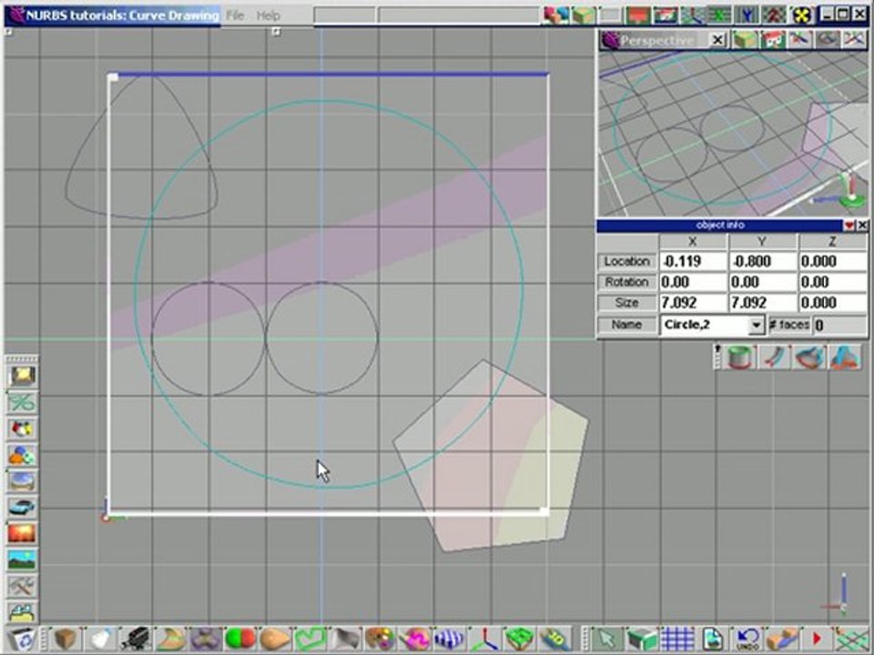Edit the Location Z value 0.000
The image size is (874, 655).
[x=833, y=261]
